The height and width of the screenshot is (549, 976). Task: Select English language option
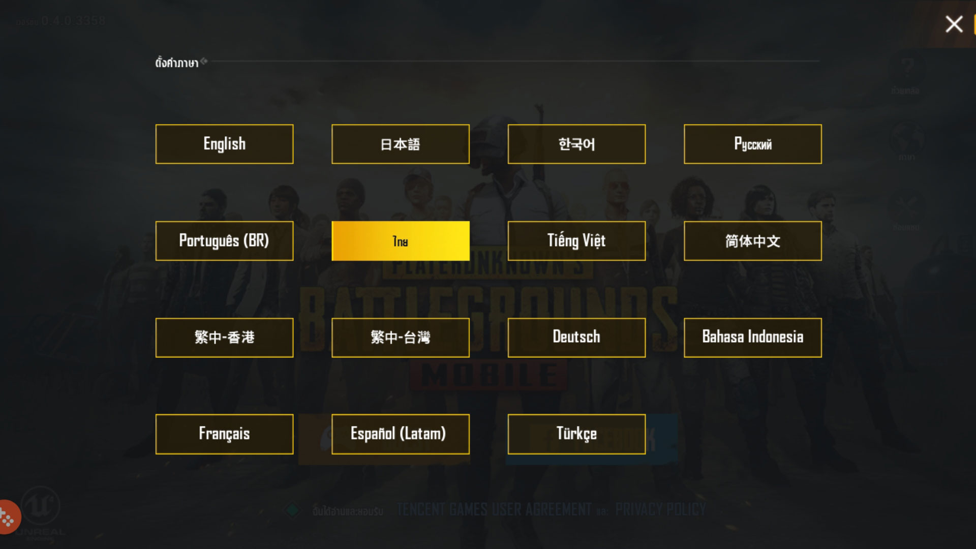(x=224, y=144)
